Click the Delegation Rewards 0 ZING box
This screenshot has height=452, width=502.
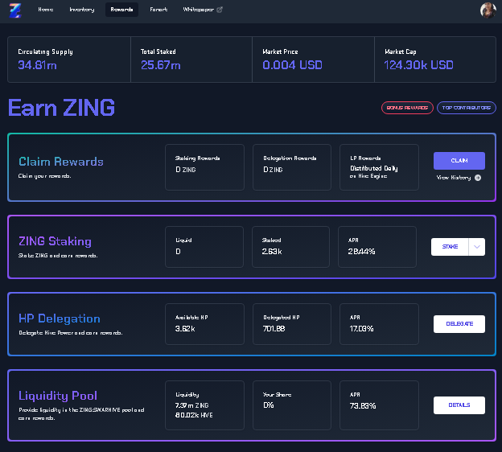pos(292,167)
